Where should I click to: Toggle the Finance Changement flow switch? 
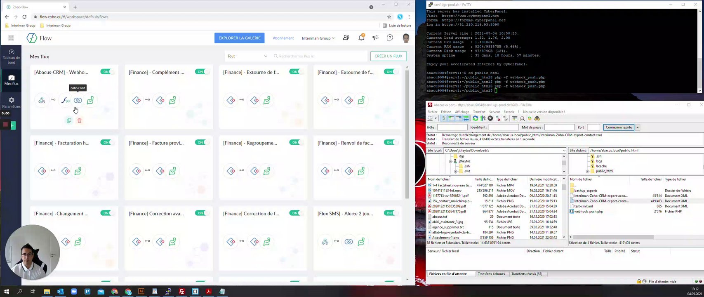pyautogui.click(x=108, y=213)
